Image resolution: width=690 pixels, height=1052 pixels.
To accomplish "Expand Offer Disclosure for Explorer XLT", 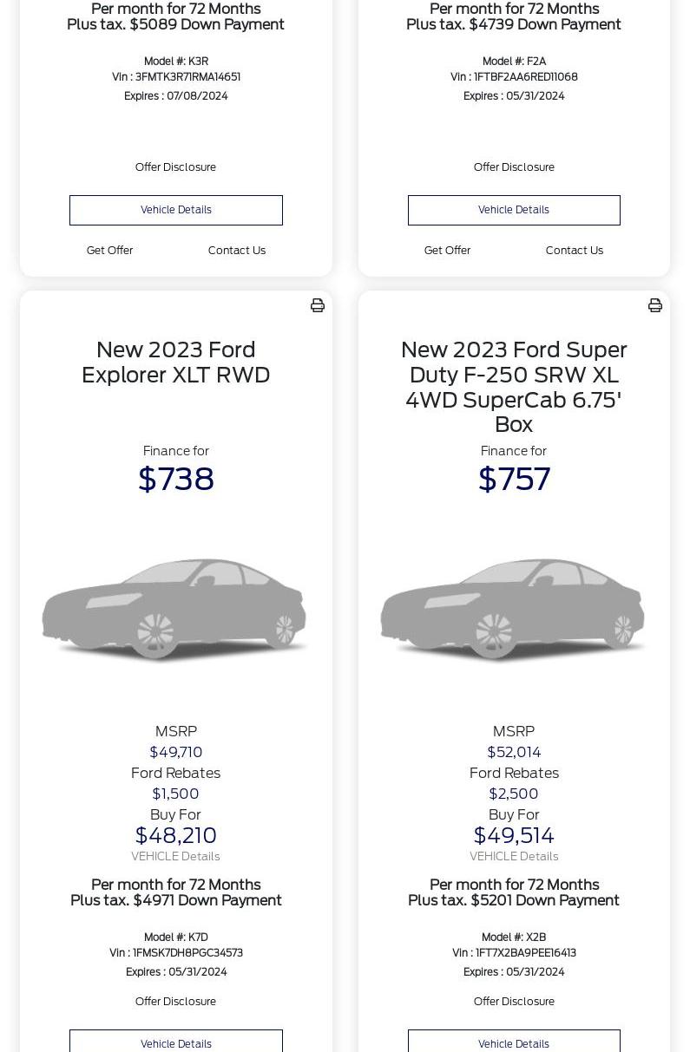I will coord(175,1002).
